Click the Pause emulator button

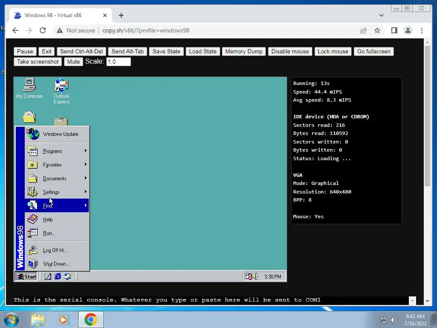click(25, 51)
